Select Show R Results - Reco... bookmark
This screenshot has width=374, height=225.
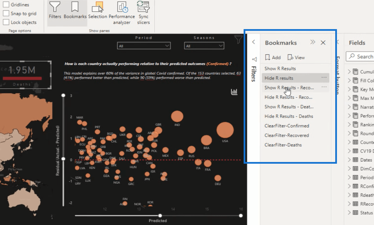pos(295,88)
